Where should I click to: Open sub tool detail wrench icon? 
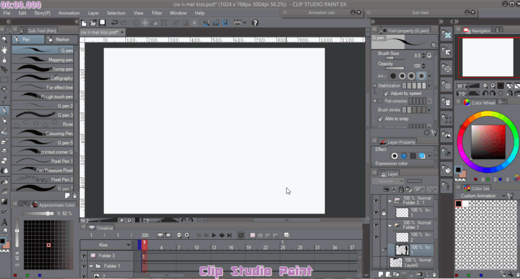(x=434, y=133)
